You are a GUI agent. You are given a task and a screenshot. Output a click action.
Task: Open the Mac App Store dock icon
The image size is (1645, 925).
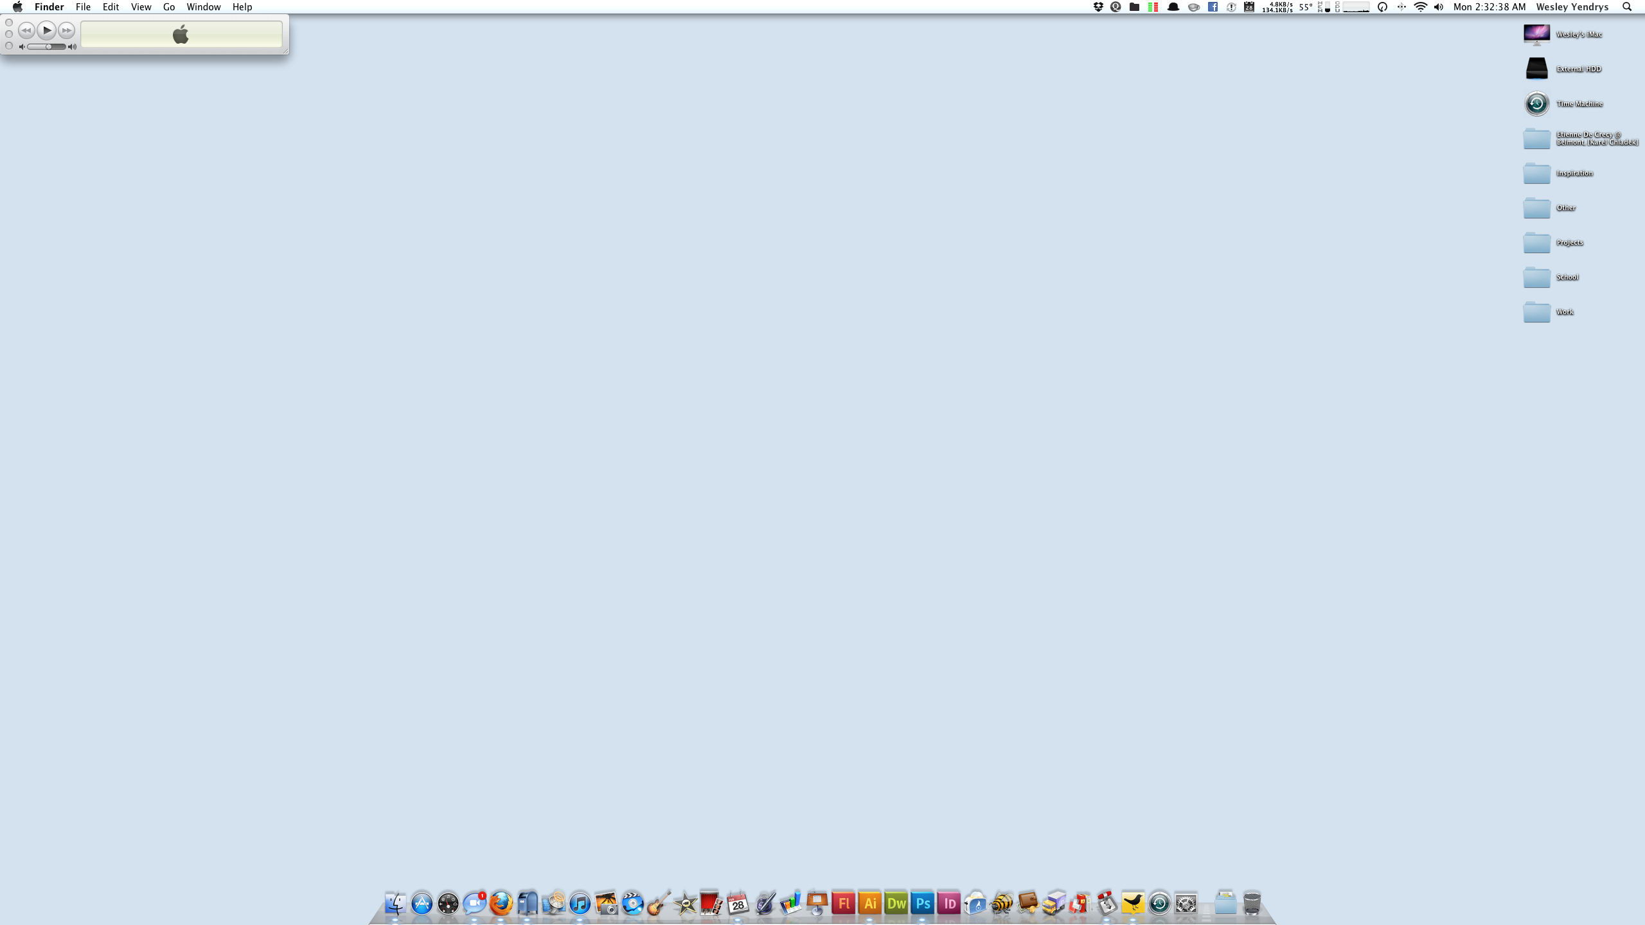(x=422, y=904)
